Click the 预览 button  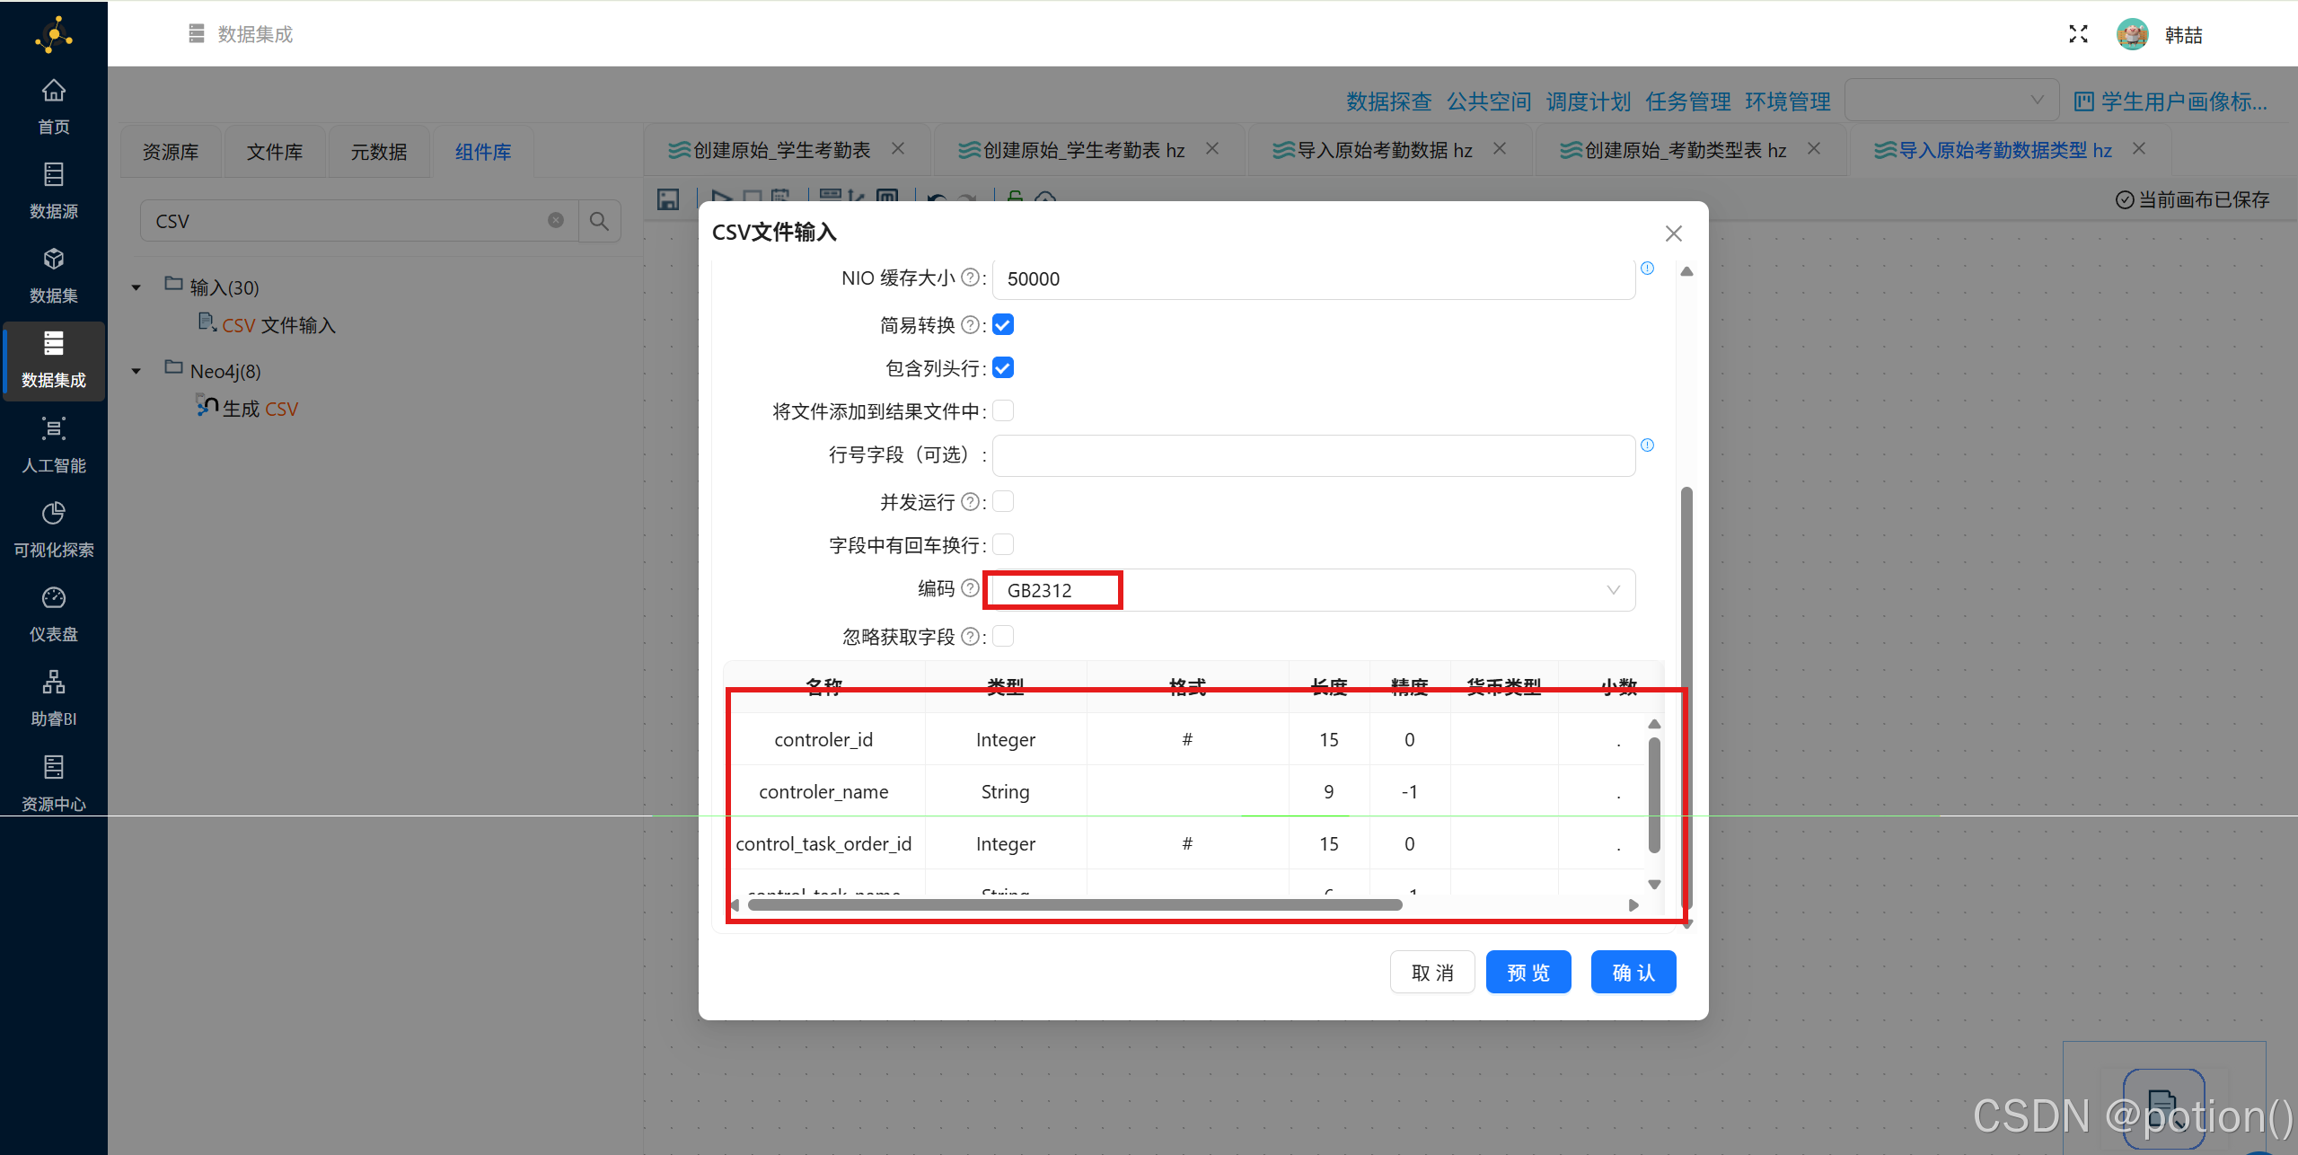tap(1528, 972)
